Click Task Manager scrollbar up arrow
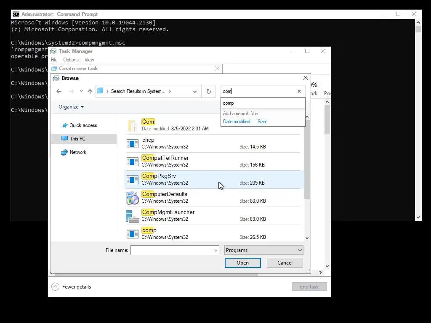The width and height of the screenshot is (431, 323). (x=327, y=102)
